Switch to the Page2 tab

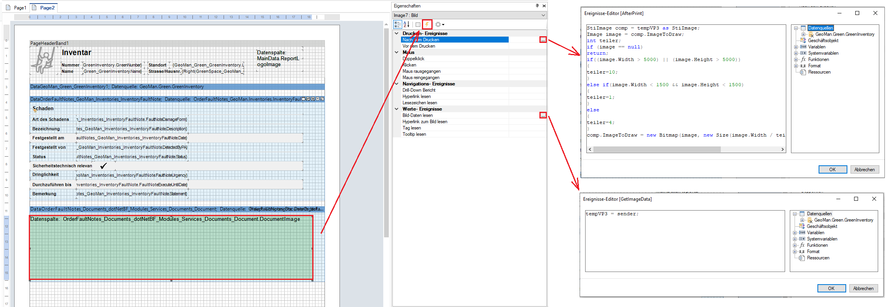point(44,8)
